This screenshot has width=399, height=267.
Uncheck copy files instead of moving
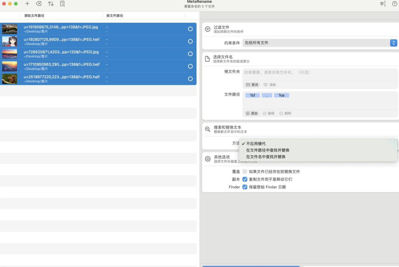point(245,179)
